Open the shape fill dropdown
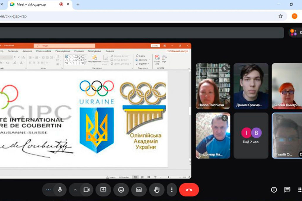 tap(120, 56)
